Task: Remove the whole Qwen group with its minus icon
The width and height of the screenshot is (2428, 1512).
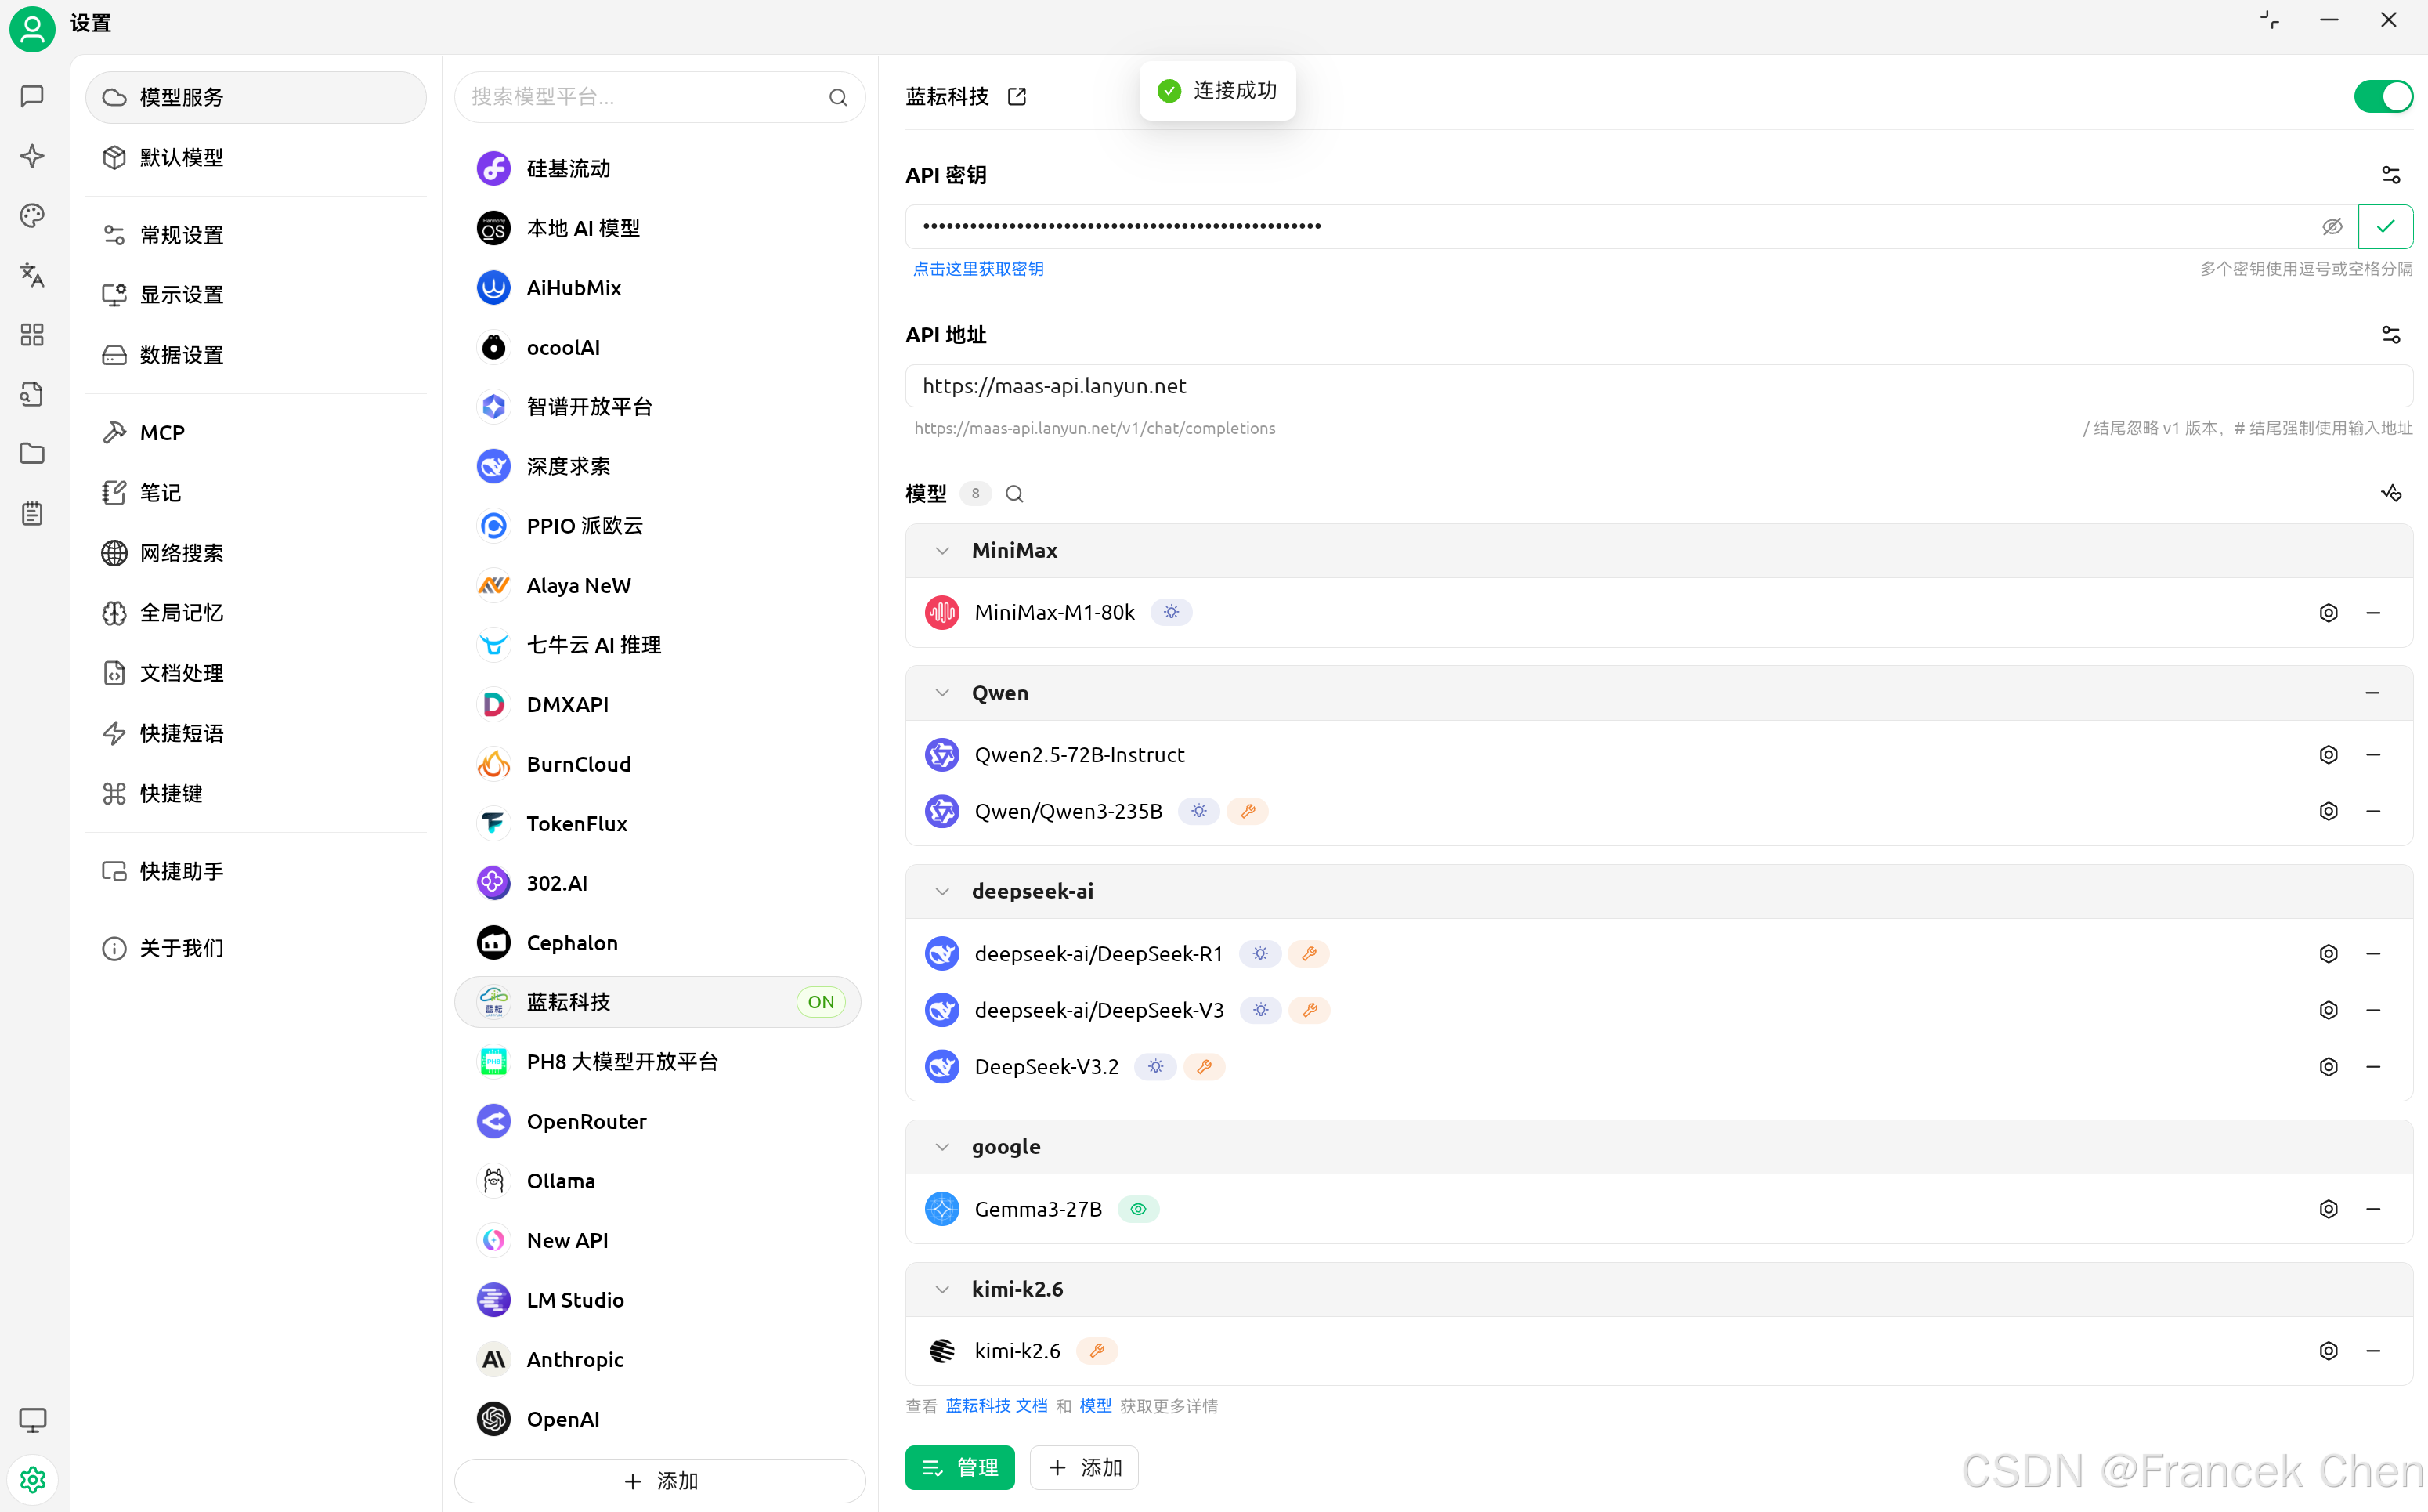Action: (x=2372, y=693)
